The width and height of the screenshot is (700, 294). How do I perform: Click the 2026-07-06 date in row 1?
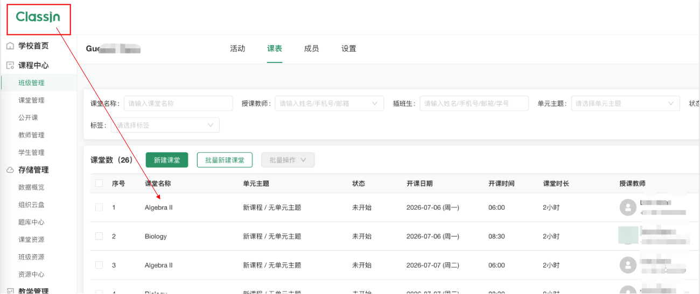point(433,207)
